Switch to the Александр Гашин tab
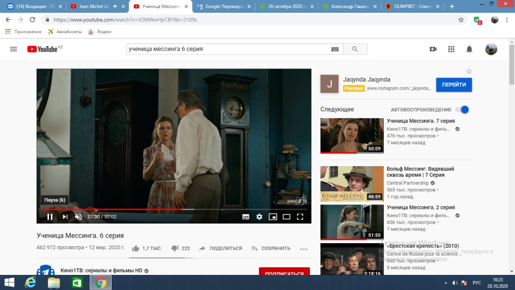 [x=350, y=6]
